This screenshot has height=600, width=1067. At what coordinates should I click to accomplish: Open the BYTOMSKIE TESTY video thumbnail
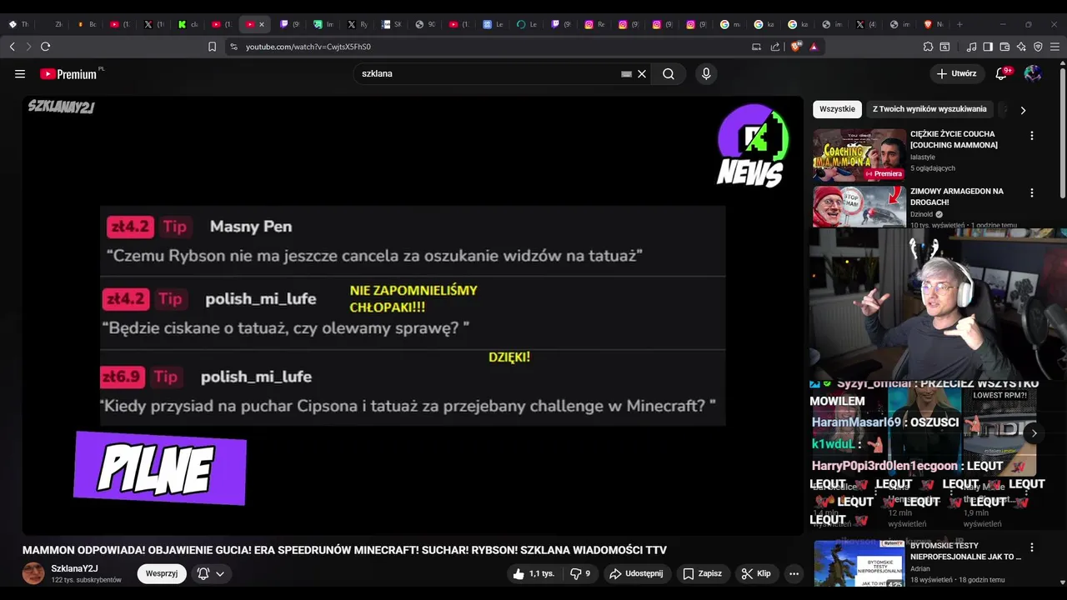pyautogui.click(x=859, y=563)
